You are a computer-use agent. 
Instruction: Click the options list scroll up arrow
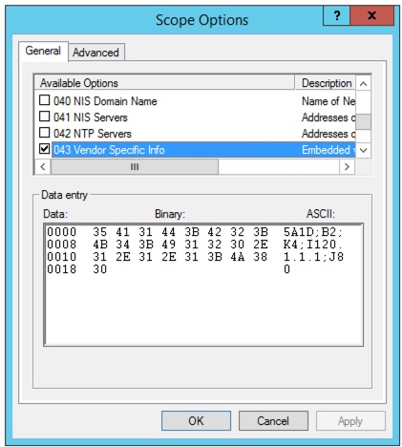pos(363,83)
